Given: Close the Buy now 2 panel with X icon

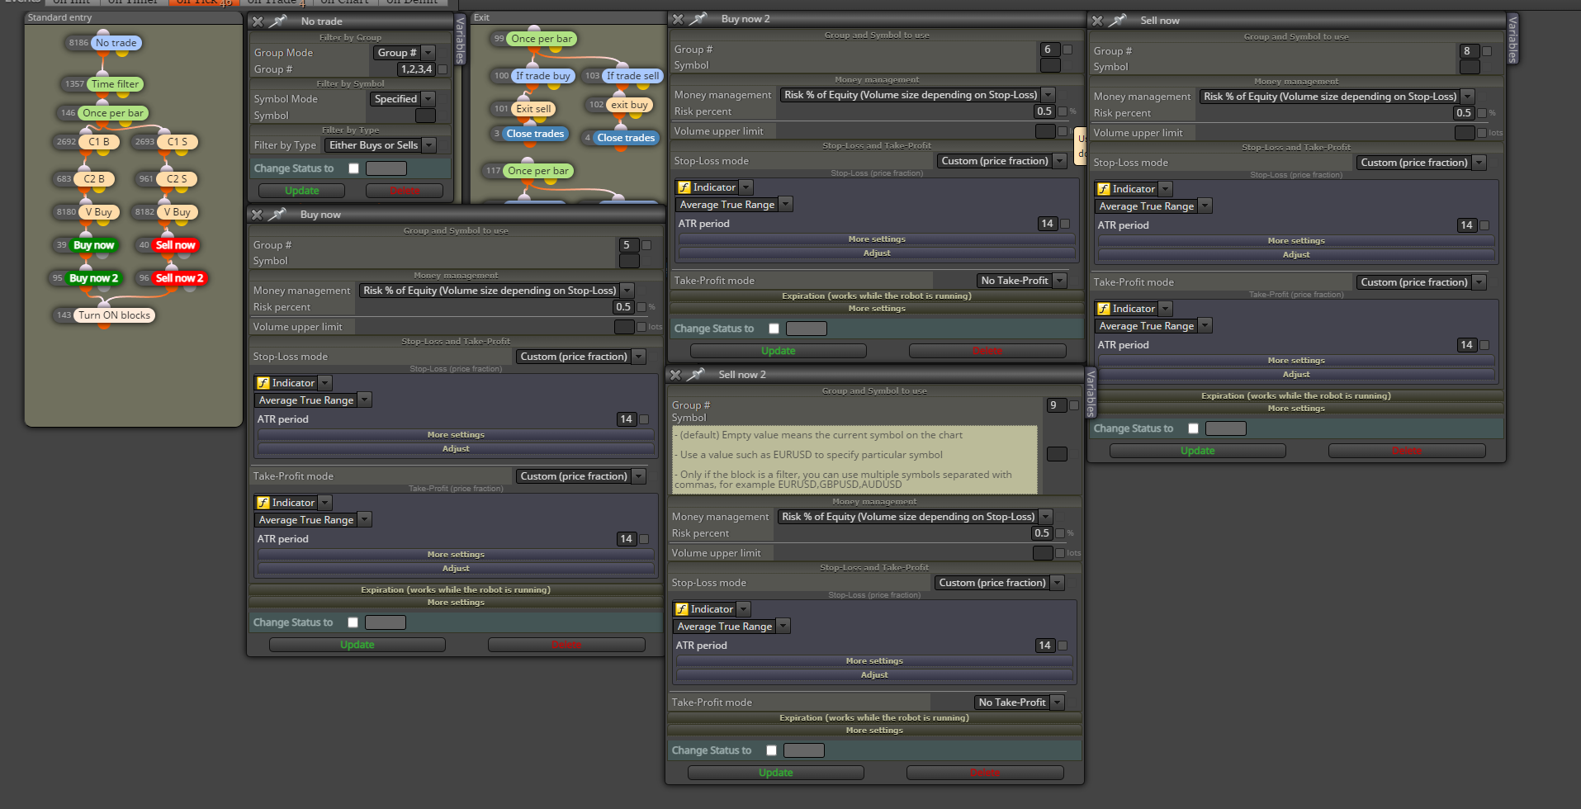Looking at the screenshot, I should (678, 19).
